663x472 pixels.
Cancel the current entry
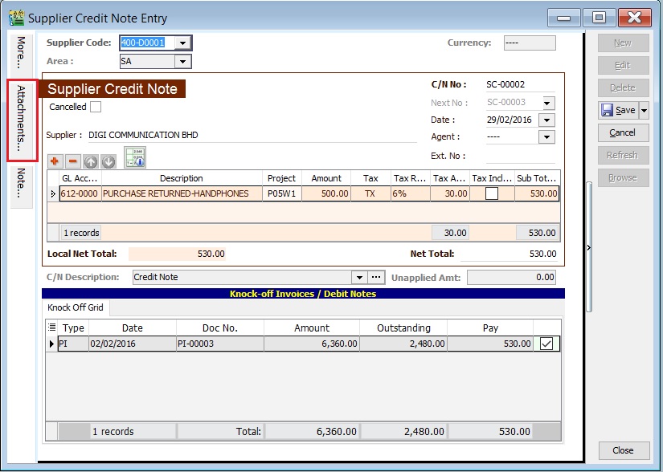(x=623, y=132)
